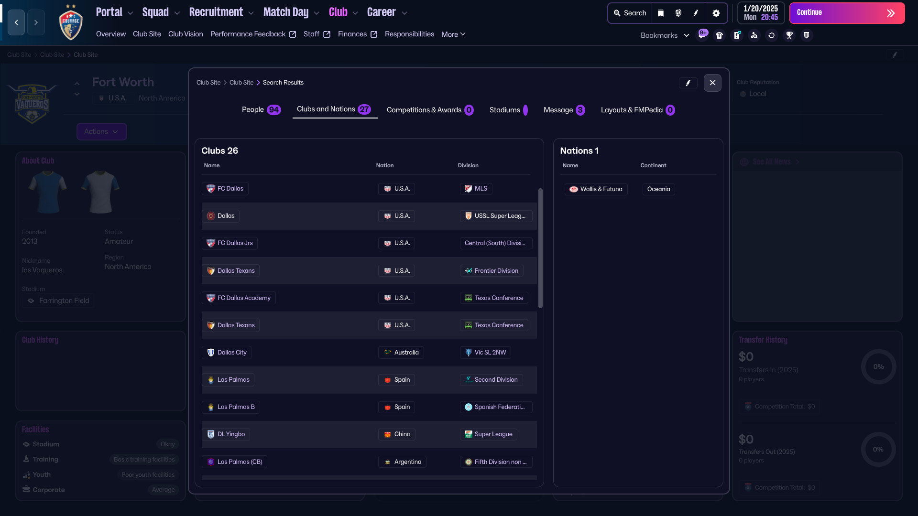Screen dimensions: 918x516
Task: Click the settings gear icon
Action: (x=716, y=13)
